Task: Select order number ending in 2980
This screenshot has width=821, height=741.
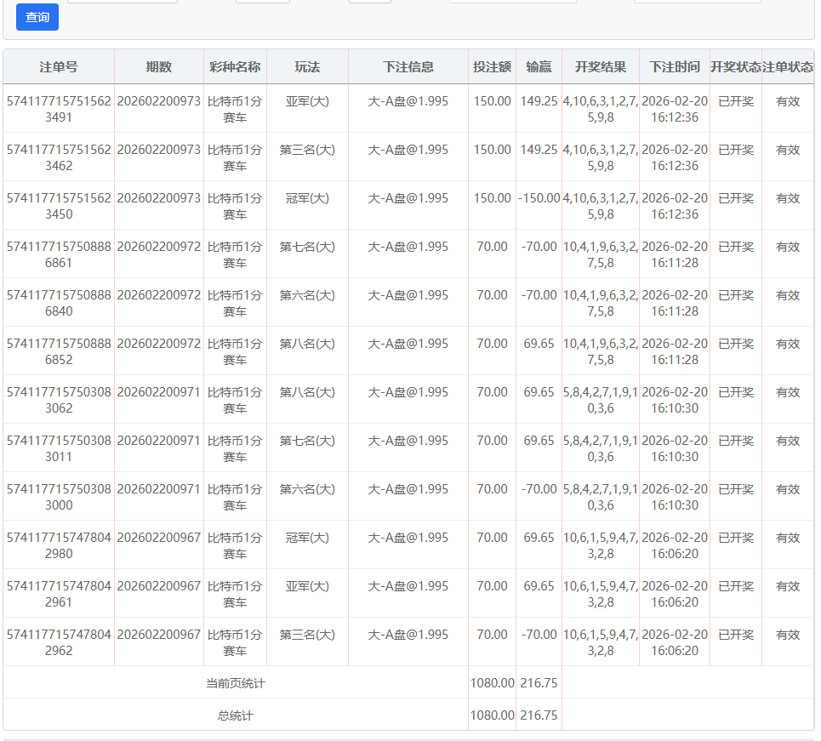Action: 59,545
